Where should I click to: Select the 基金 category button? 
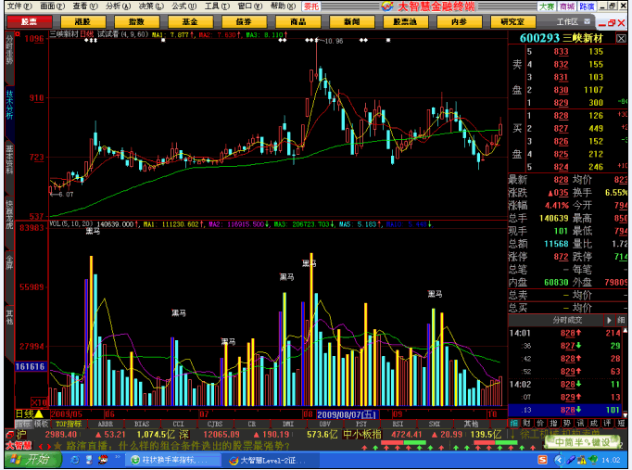click(x=190, y=21)
